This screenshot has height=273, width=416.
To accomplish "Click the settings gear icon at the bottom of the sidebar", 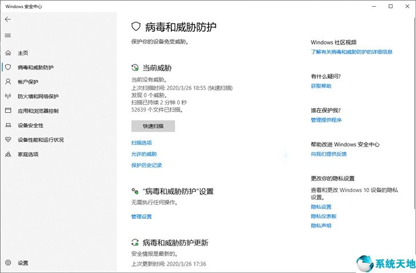I will click(8, 263).
